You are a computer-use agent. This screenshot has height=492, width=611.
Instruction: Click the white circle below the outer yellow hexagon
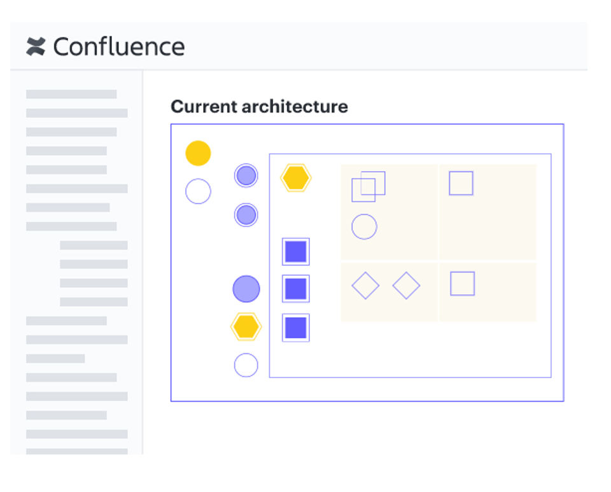[246, 365]
